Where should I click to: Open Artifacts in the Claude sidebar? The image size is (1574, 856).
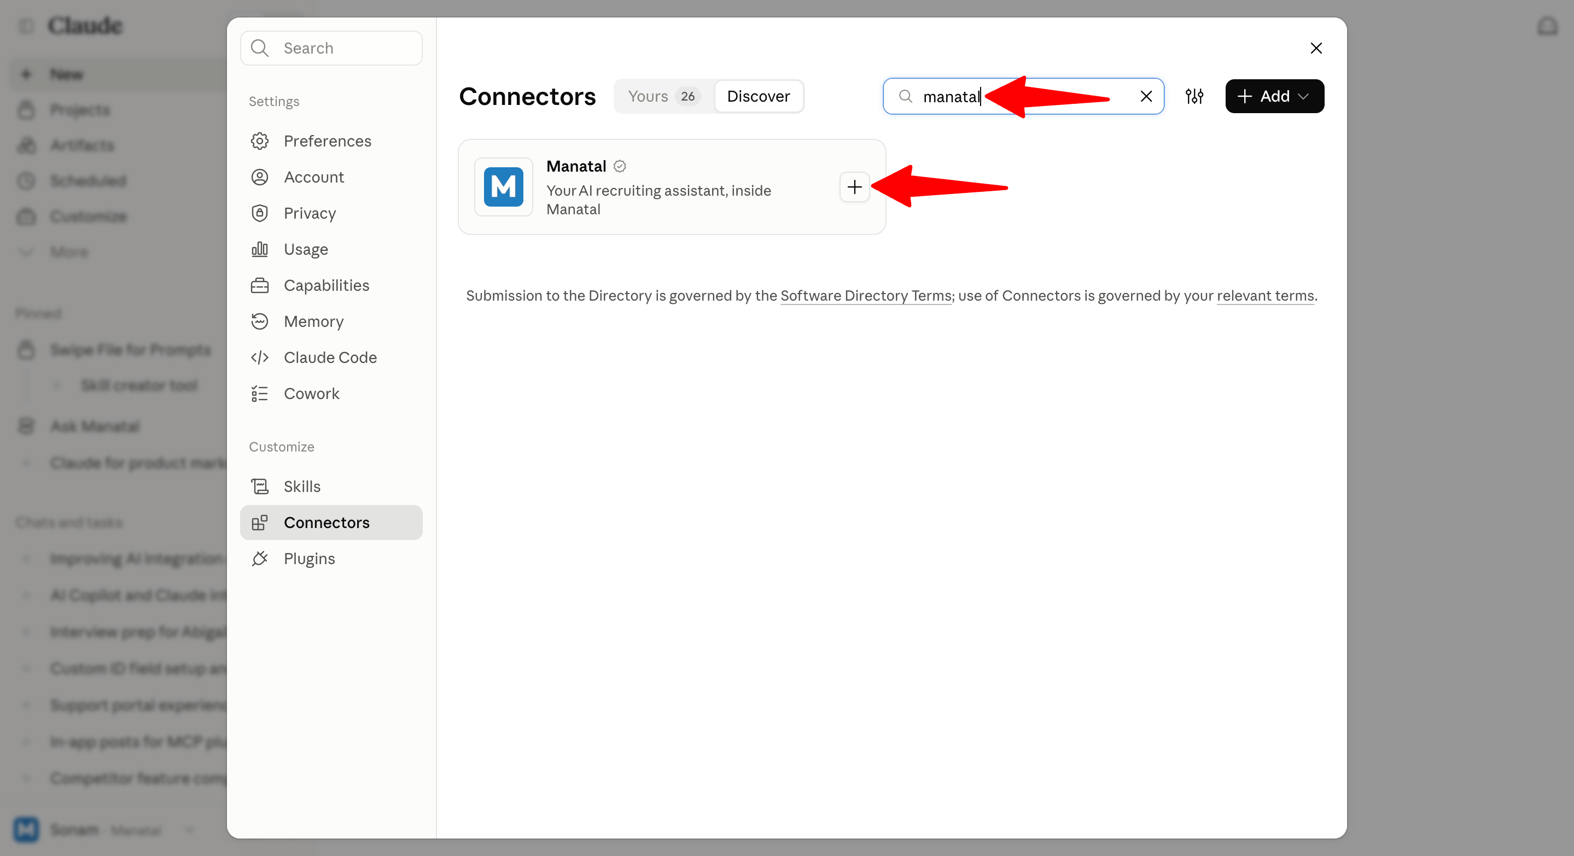pyautogui.click(x=82, y=145)
